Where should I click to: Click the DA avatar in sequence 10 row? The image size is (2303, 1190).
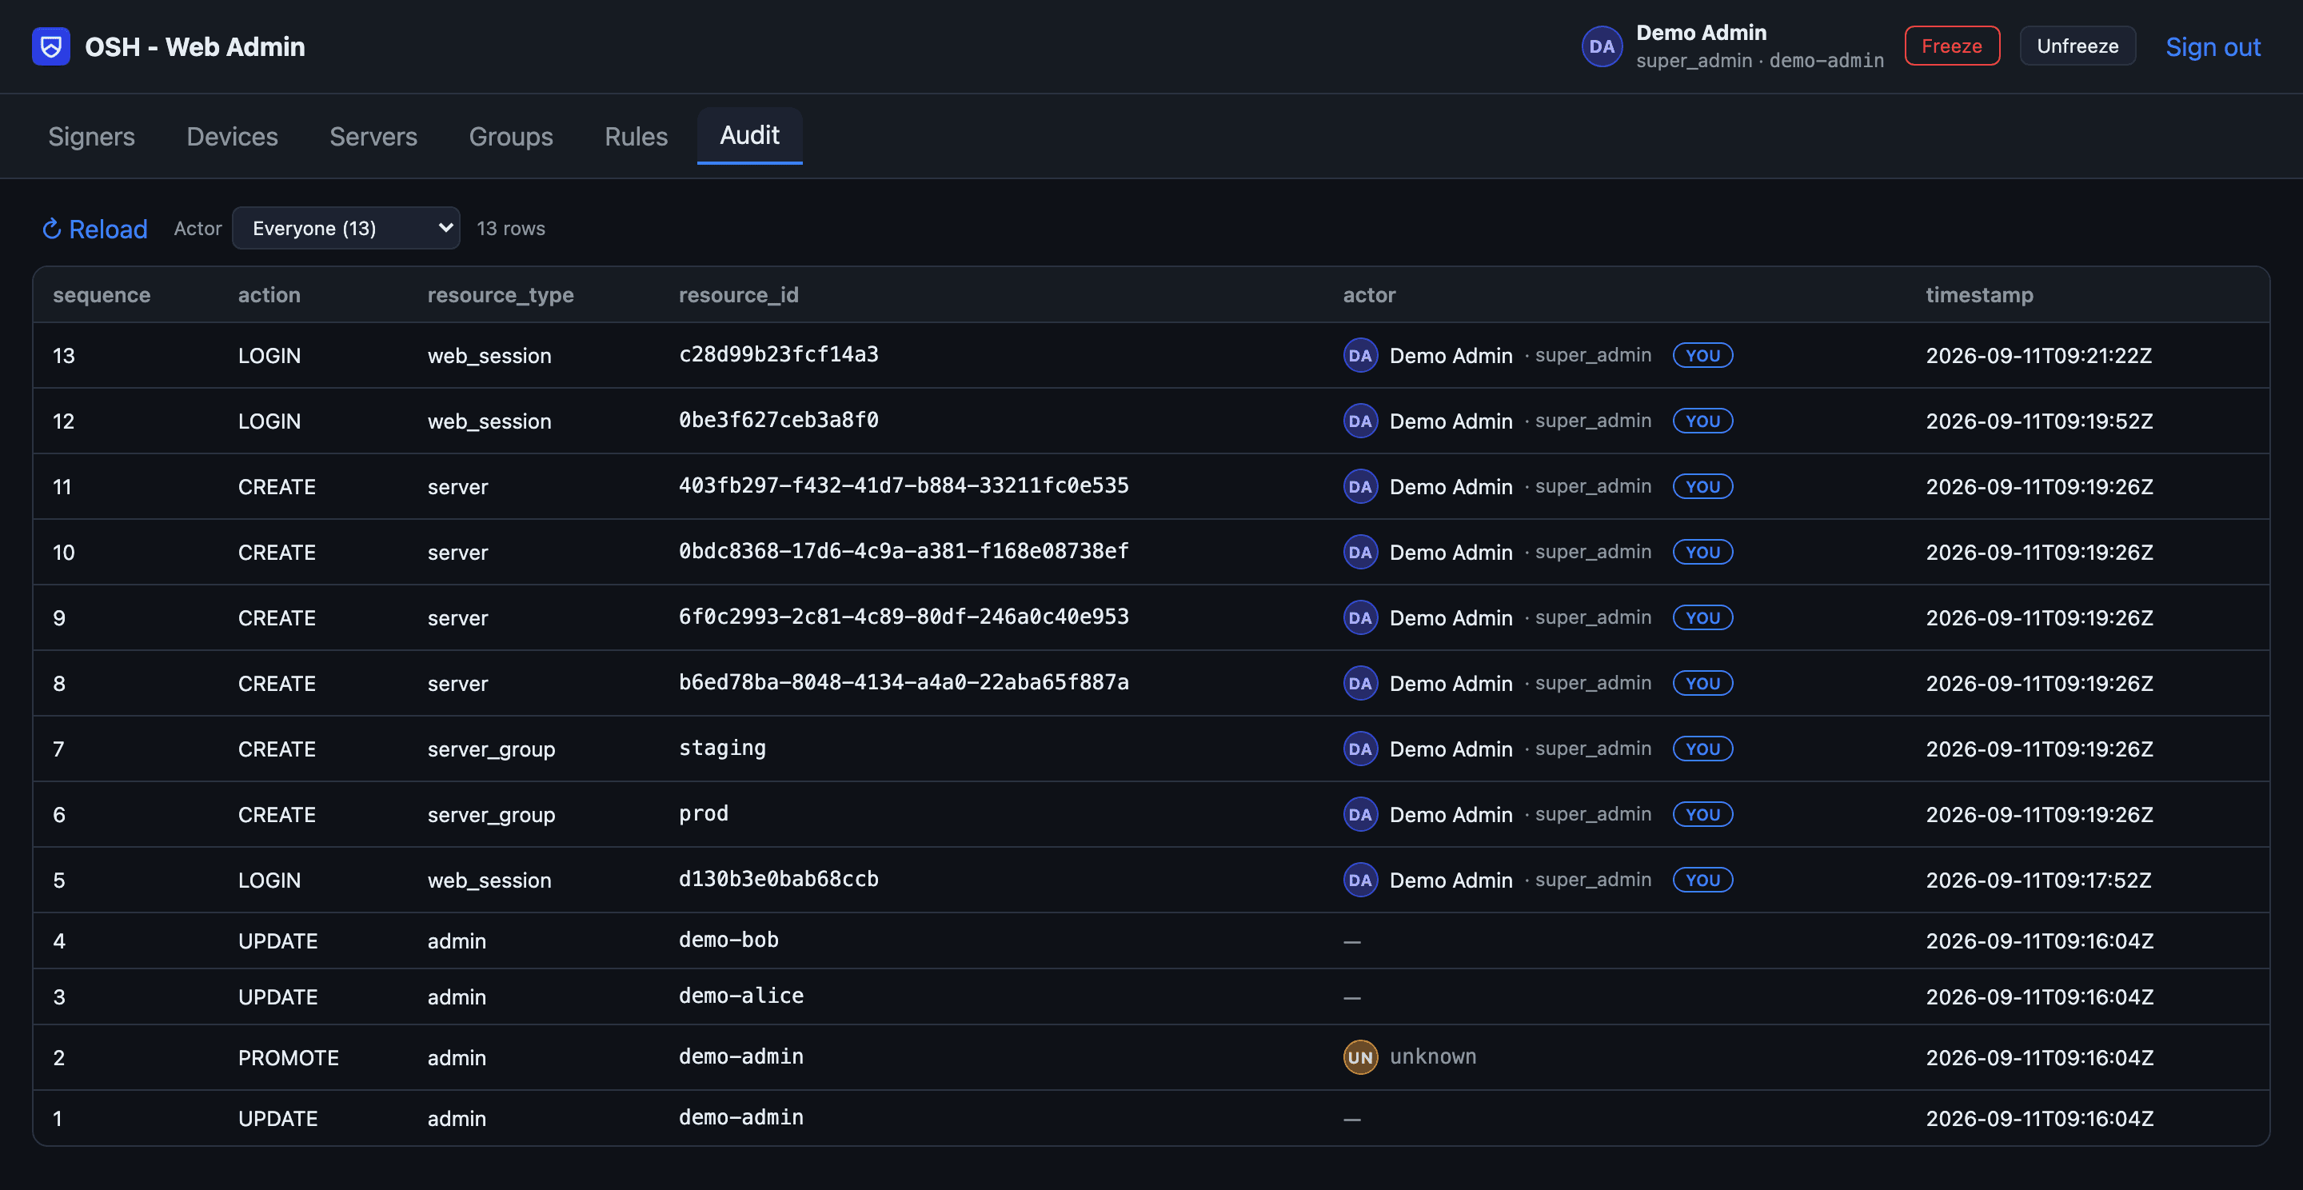pyautogui.click(x=1359, y=552)
